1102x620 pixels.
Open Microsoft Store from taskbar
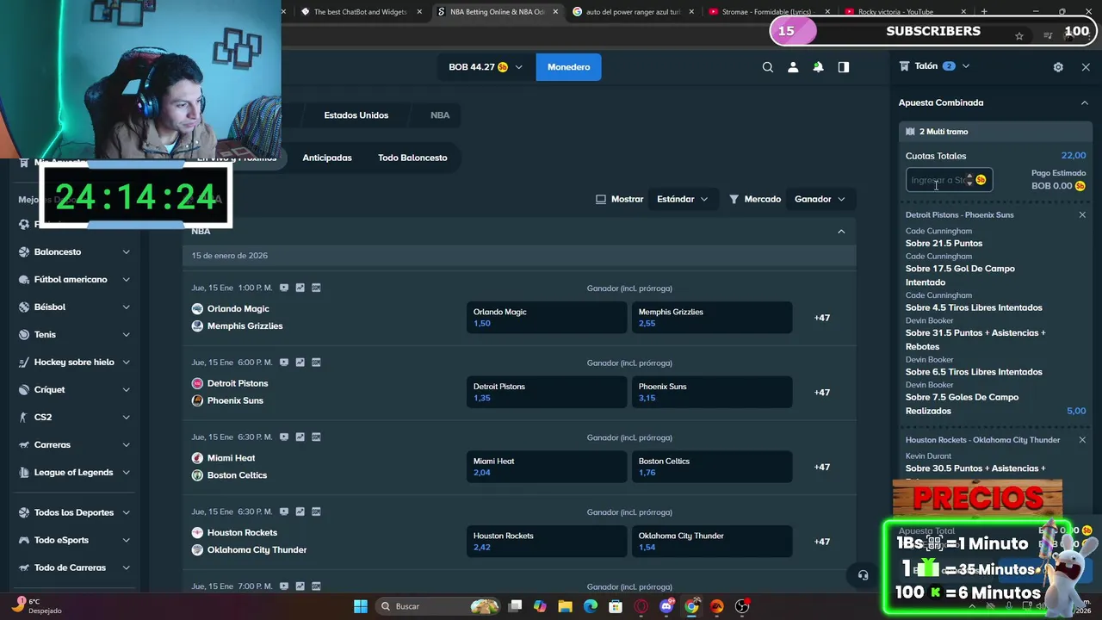tap(616, 606)
